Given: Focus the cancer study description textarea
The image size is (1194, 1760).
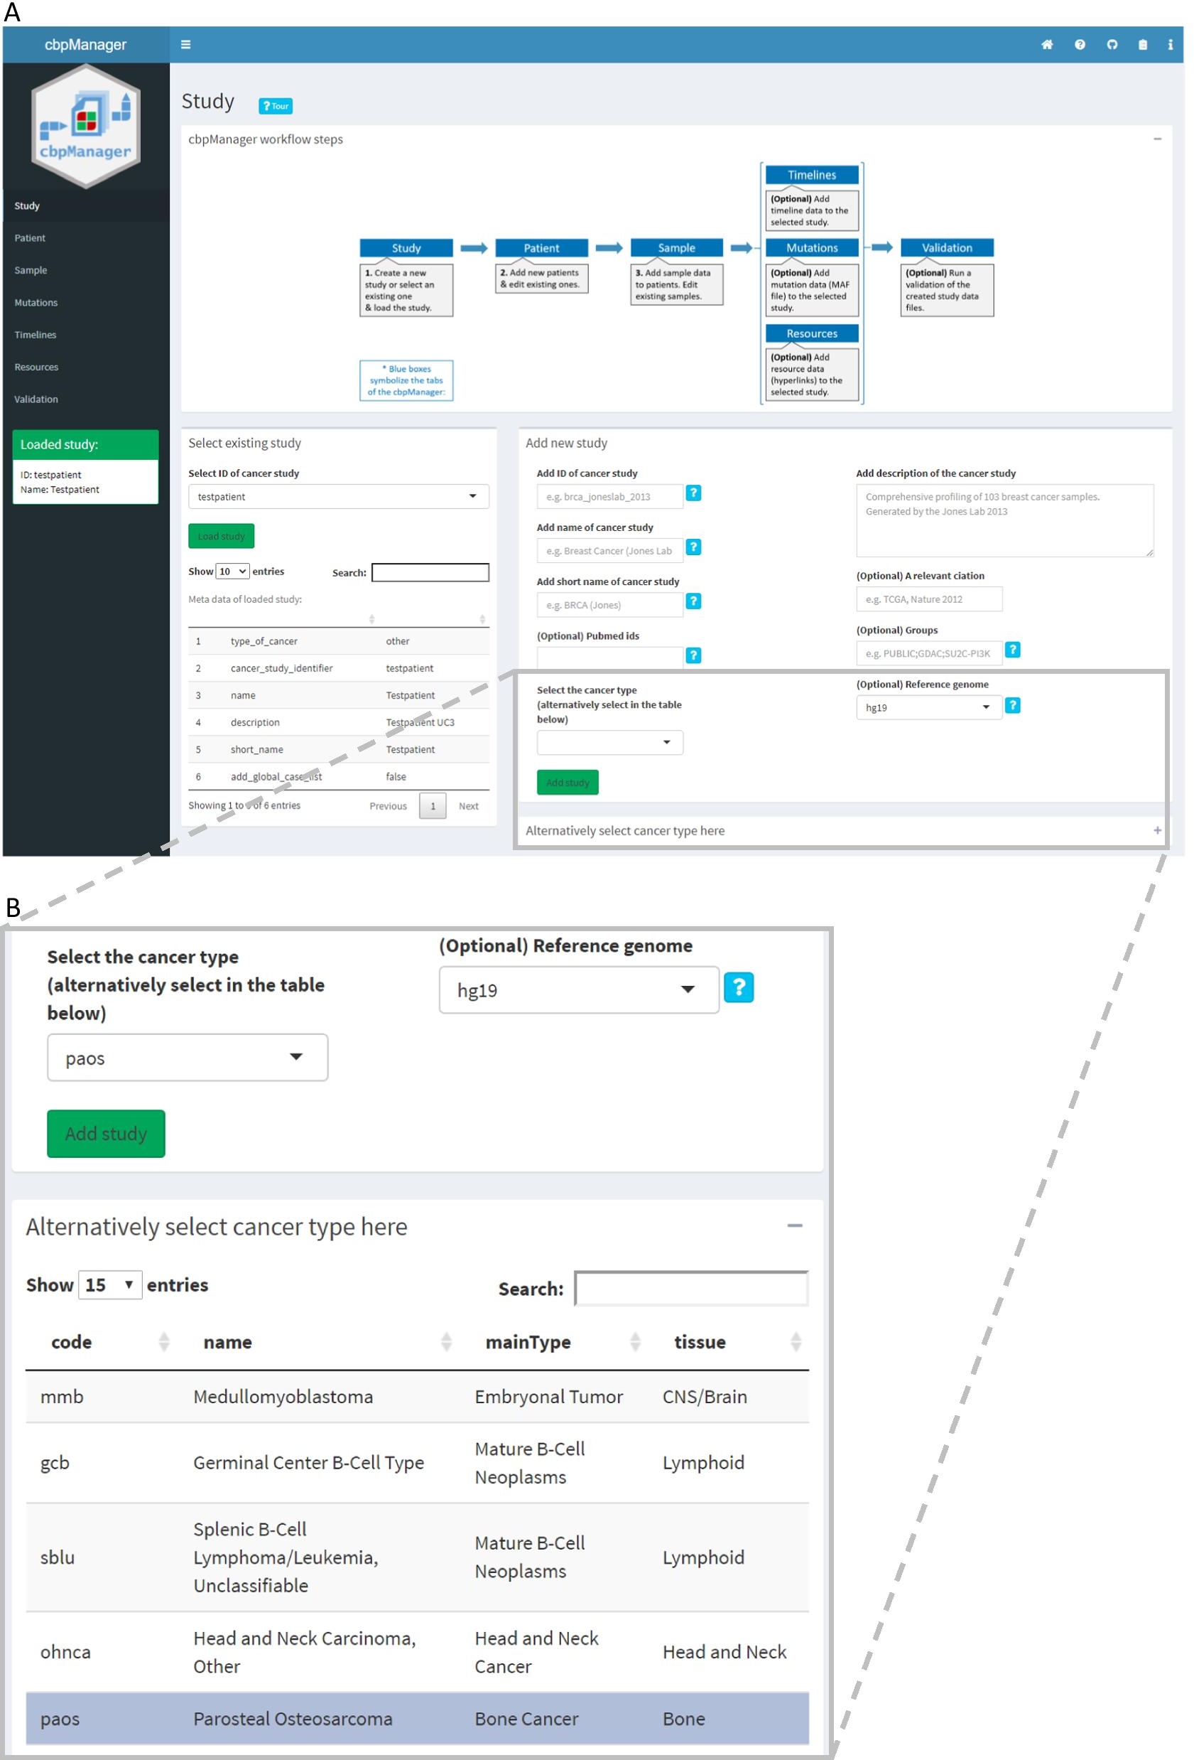Looking at the screenshot, I should point(1005,520).
